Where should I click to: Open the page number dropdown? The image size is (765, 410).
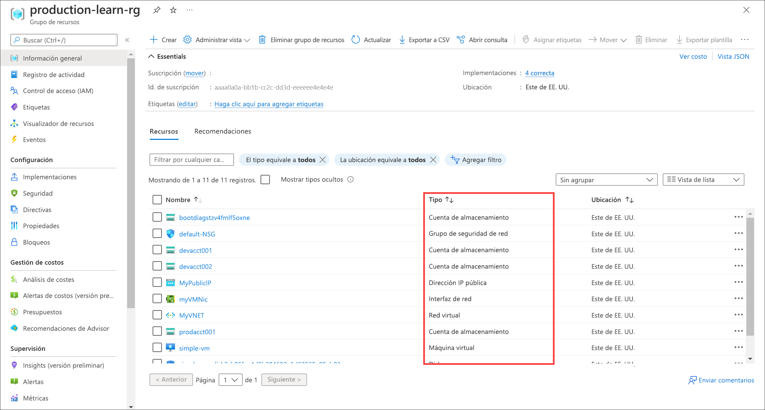pyautogui.click(x=231, y=380)
